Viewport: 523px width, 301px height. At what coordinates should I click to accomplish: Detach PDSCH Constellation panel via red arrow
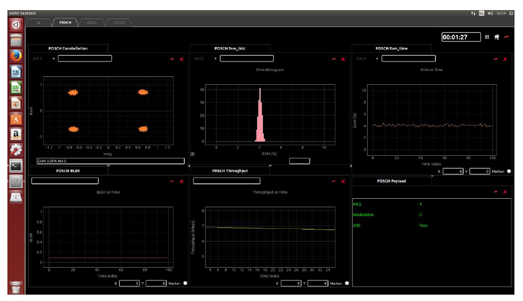[x=172, y=59]
